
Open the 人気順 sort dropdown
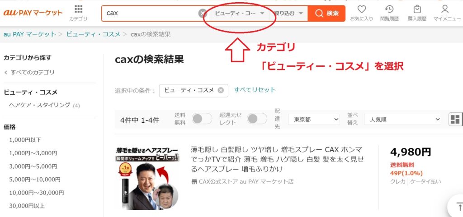click(x=402, y=120)
